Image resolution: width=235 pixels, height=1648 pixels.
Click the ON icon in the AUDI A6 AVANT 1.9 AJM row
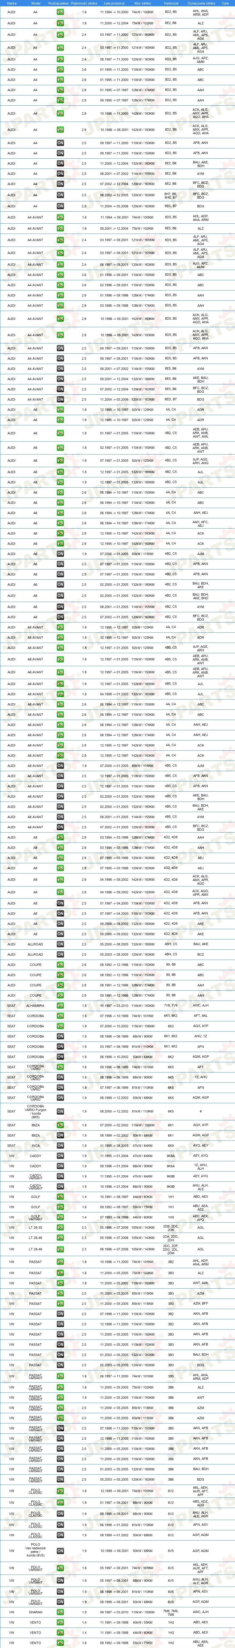tap(60, 766)
